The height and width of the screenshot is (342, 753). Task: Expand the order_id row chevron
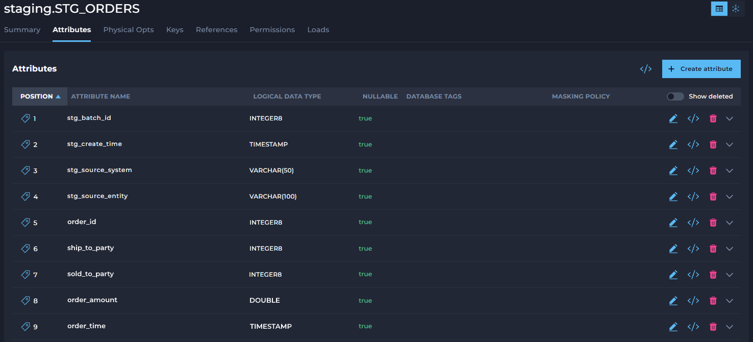pyautogui.click(x=730, y=223)
